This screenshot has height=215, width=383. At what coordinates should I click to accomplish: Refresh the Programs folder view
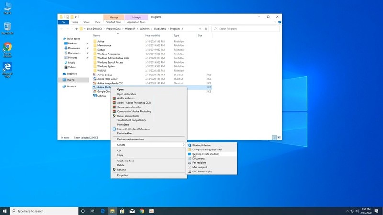click(206, 29)
